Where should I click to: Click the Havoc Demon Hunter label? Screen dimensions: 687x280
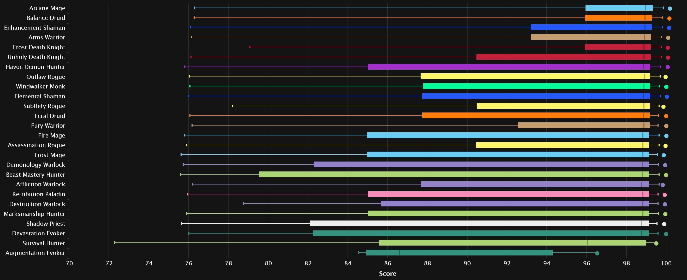tap(35, 67)
